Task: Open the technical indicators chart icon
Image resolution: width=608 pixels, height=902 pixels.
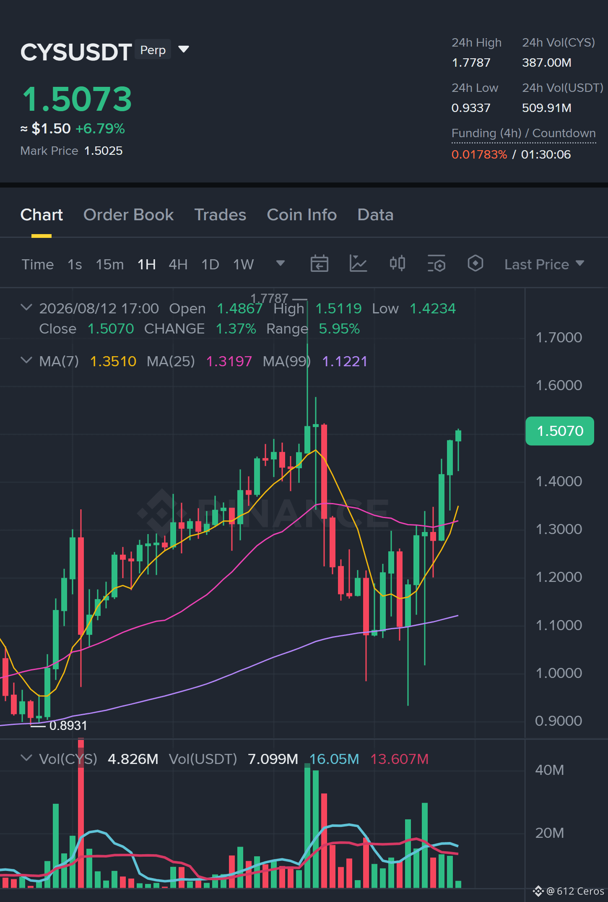Action: (x=358, y=264)
